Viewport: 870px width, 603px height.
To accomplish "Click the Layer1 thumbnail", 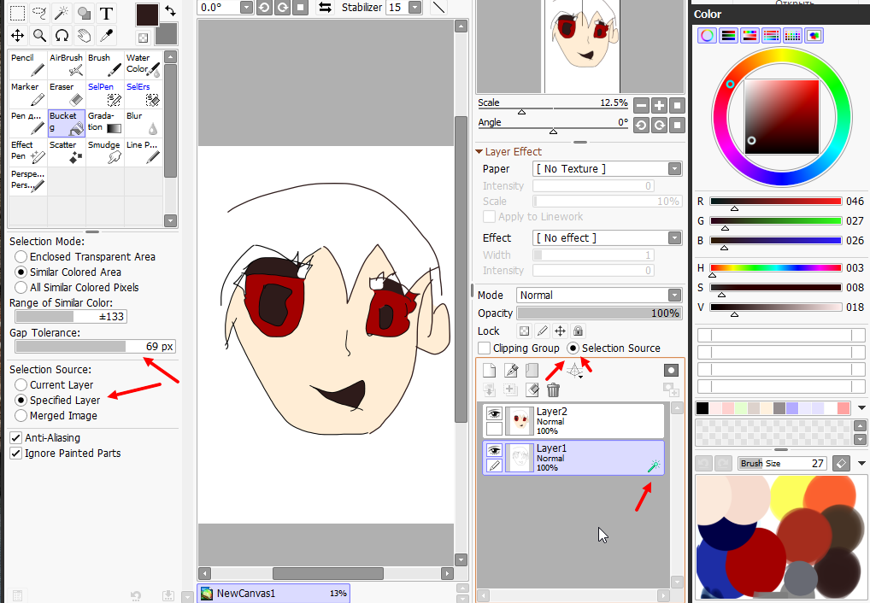I will tap(520, 458).
